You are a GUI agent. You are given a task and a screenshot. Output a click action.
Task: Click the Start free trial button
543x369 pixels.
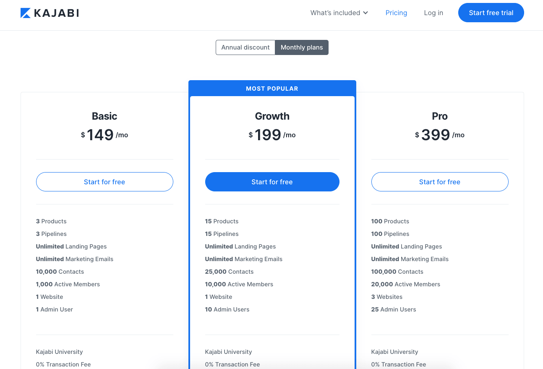point(491,13)
